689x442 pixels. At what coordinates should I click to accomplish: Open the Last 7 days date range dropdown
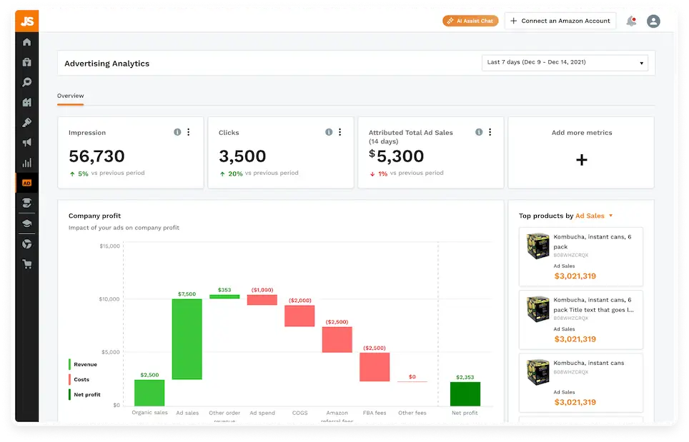[564, 63]
